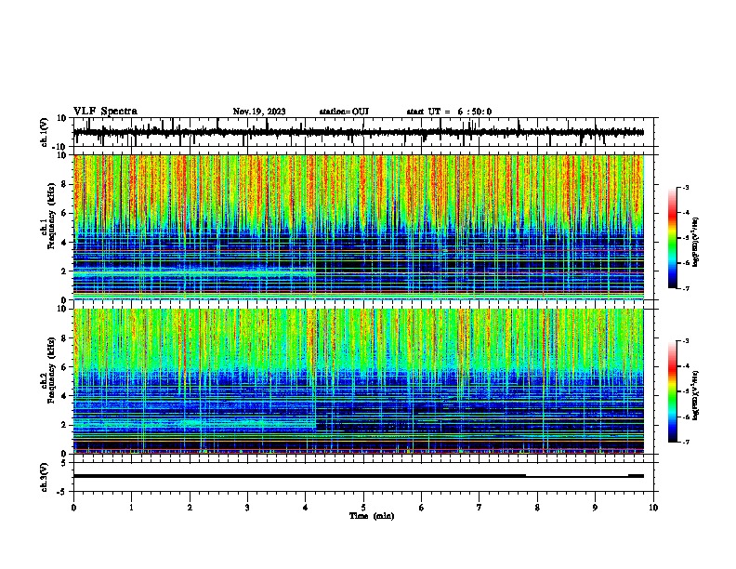The height and width of the screenshot is (569, 736).
Task: Select the ch.1 colorbar log(PSD) unit label
Action: coord(696,243)
